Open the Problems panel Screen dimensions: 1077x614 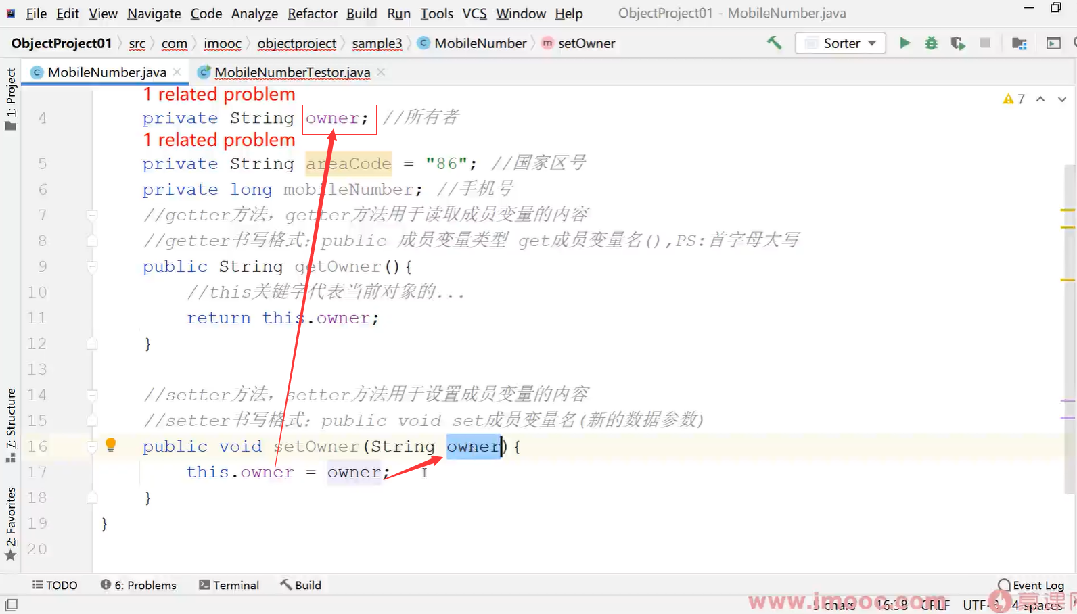pos(139,585)
